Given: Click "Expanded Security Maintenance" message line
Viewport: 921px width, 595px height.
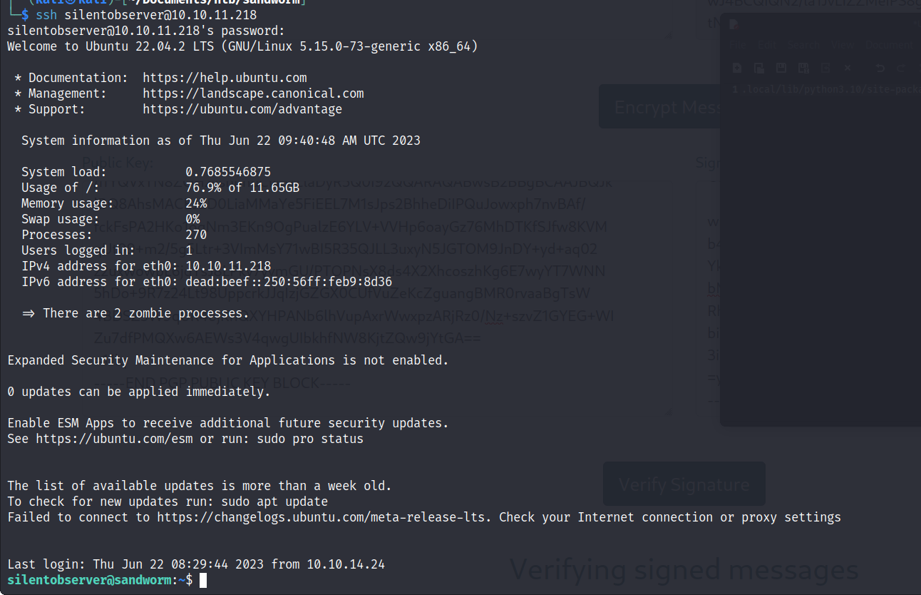Looking at the screenshot, I should (x=228, y=360).
